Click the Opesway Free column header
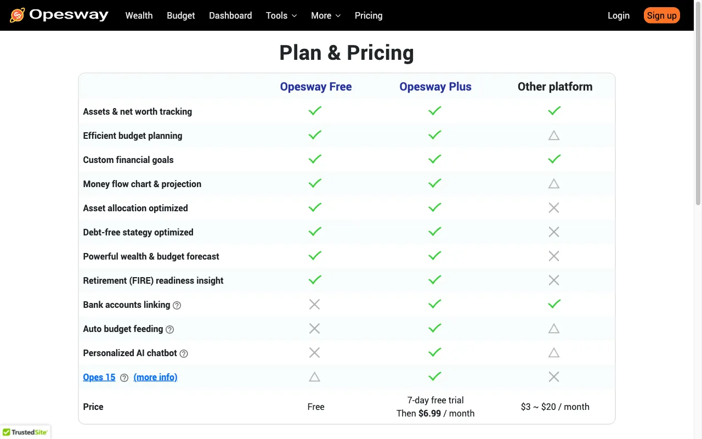 click(316, 87)
